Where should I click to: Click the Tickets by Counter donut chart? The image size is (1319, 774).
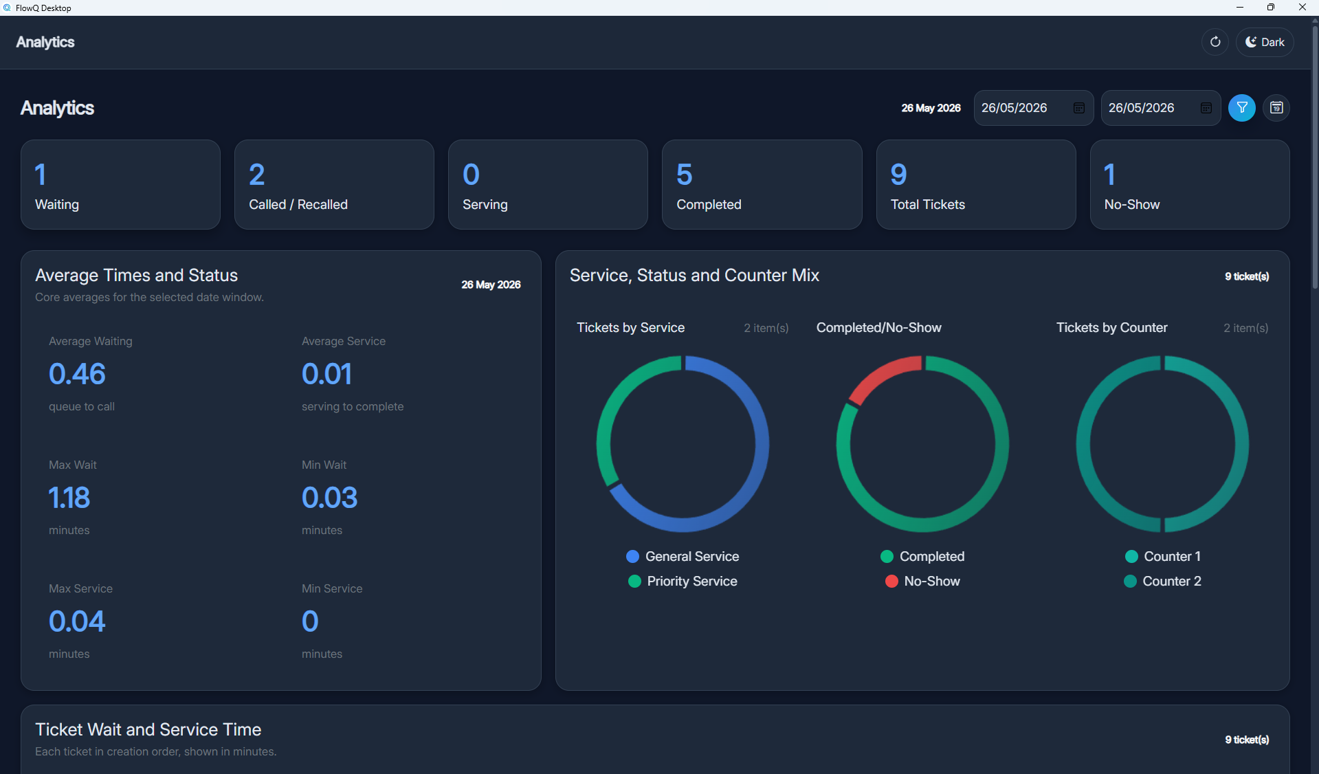click(x=1162, y=444)
